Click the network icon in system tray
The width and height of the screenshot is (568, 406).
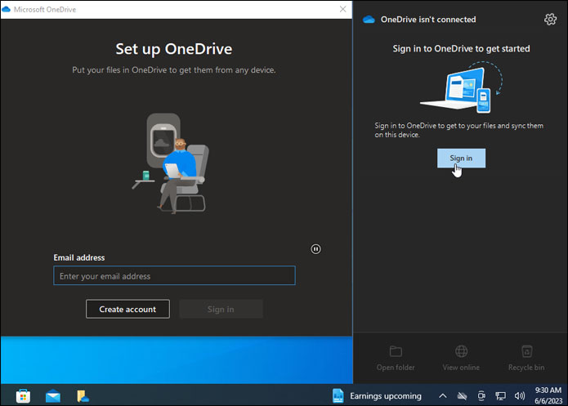click(500, 396)
